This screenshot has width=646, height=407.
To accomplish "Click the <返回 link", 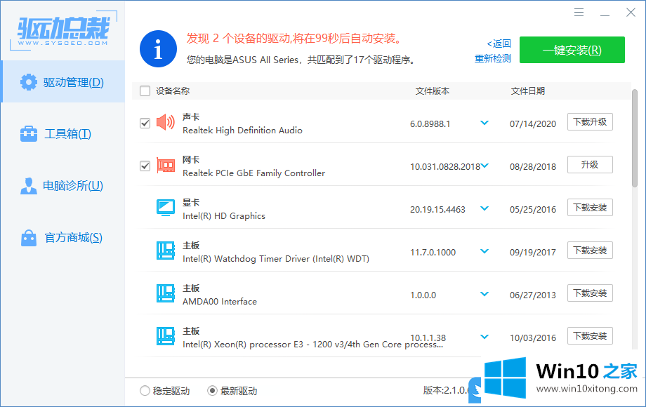I will (x=499, y=44).
